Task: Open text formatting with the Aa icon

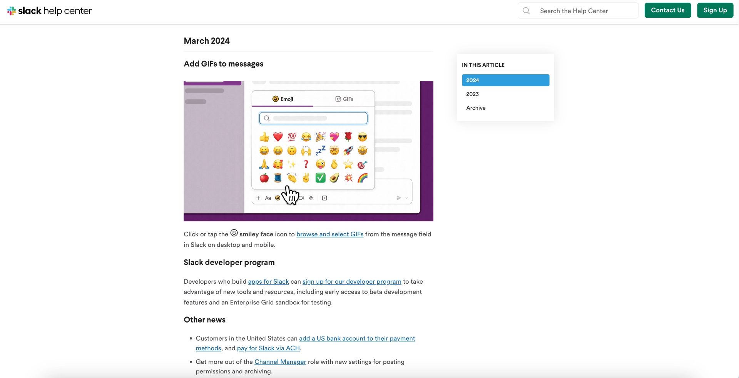Action: [268, 198]
